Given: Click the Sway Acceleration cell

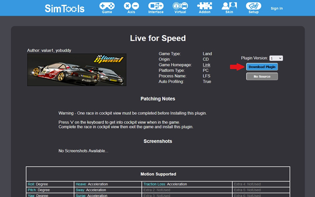Looking at the screenshot, I should click(108, 190).
